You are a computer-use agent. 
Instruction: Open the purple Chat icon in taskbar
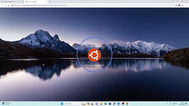click(x=97, y=104)
